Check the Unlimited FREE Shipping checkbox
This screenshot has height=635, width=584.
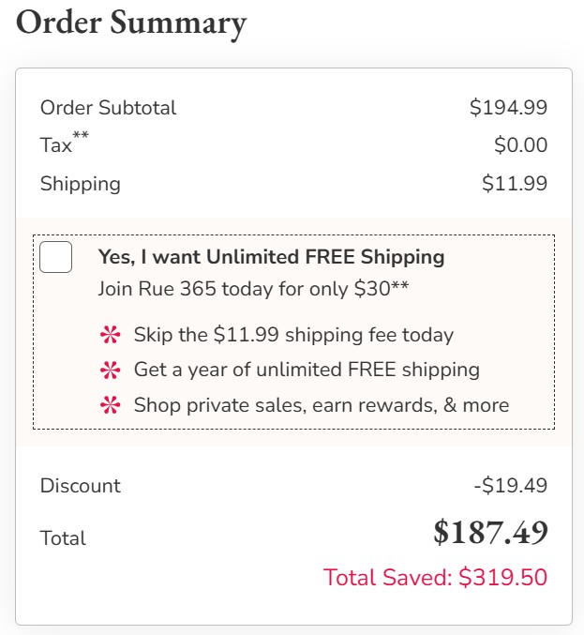[x=56, y=256]
